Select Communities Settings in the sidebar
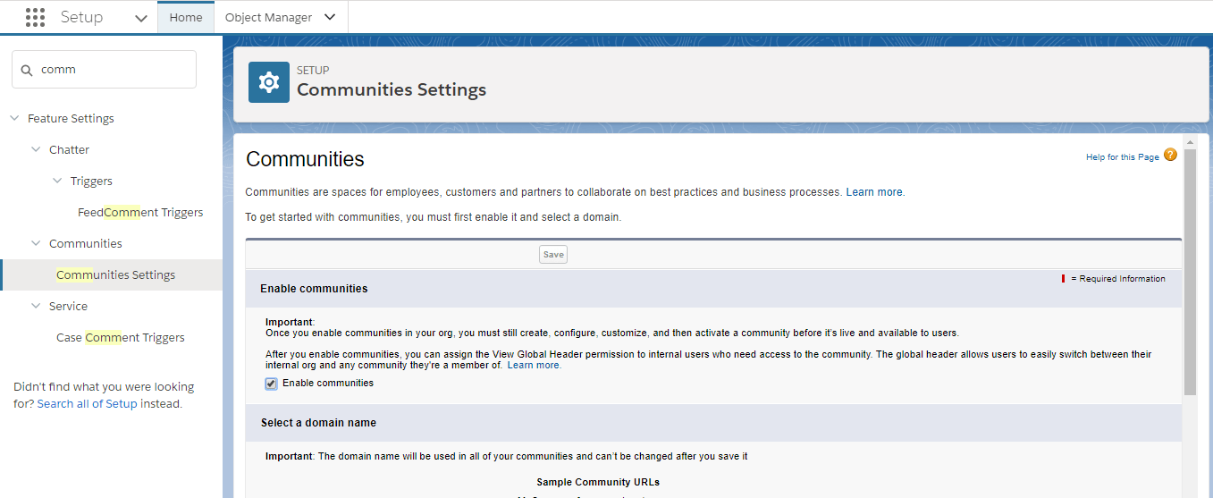 click(x=115, y=274)
